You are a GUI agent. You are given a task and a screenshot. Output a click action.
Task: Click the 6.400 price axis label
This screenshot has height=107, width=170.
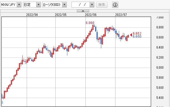[x=160, y=47]
